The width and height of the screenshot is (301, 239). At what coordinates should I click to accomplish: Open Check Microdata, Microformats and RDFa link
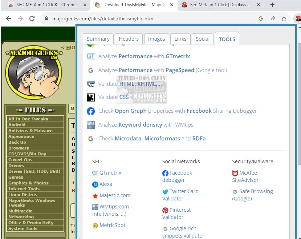pos(152,139)
